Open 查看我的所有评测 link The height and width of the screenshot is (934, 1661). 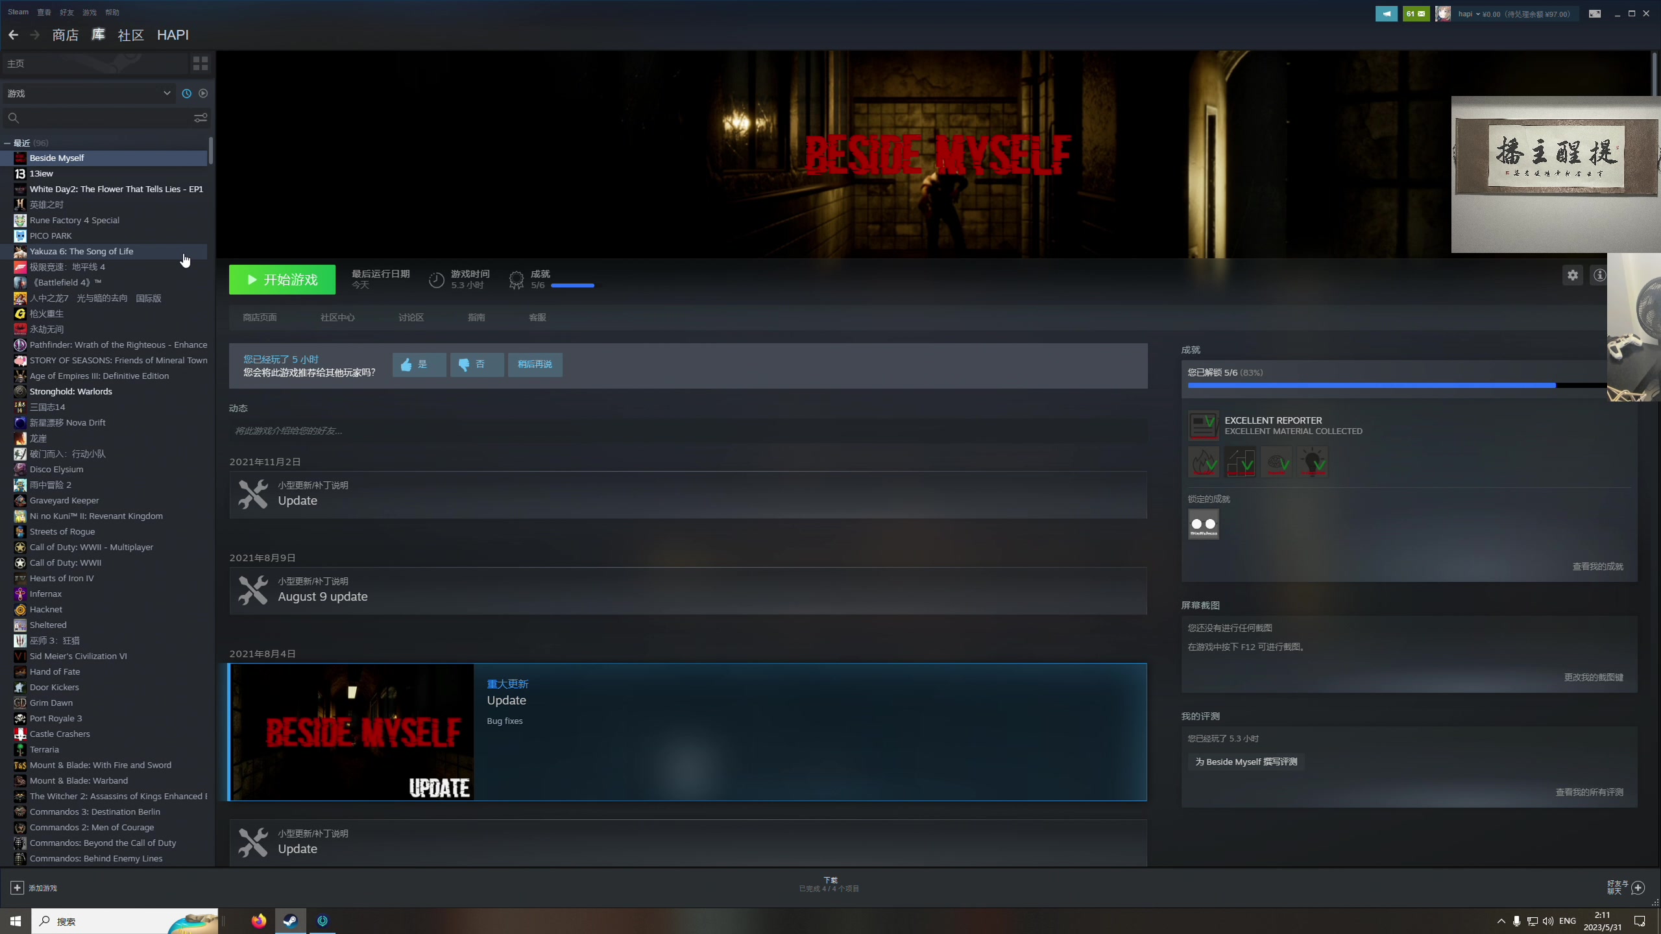click(x=1590, y=792)
